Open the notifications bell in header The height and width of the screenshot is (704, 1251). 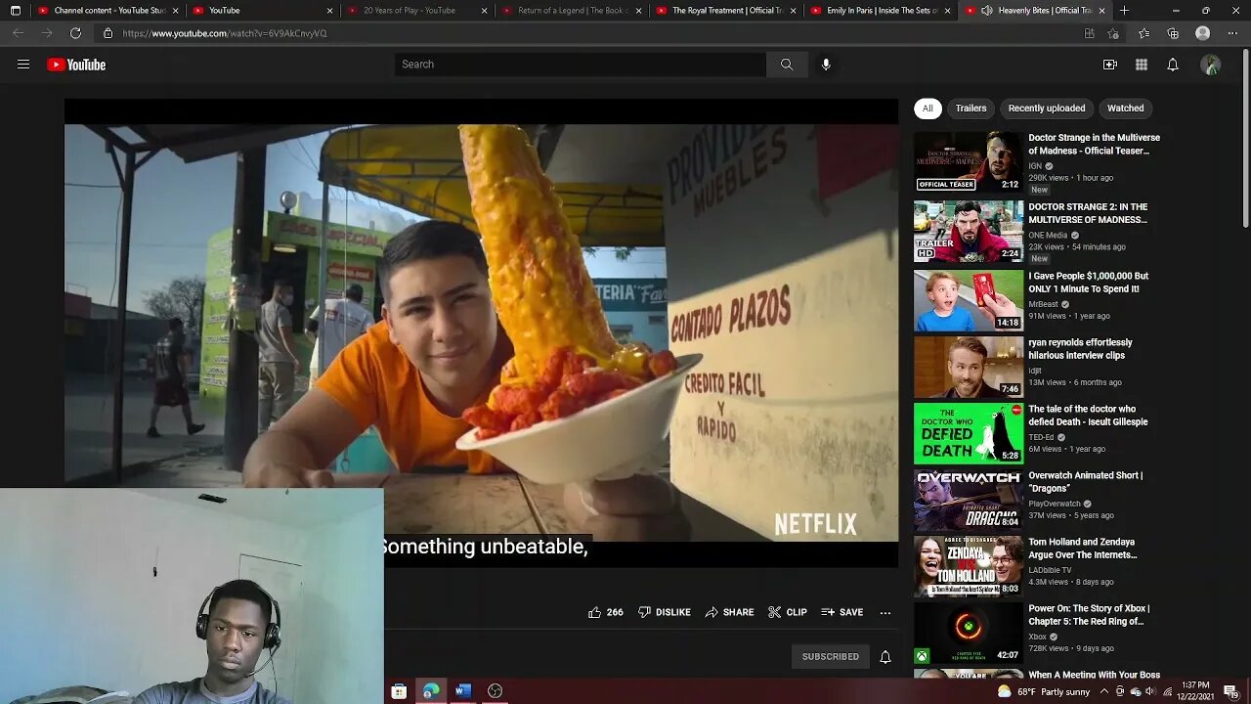[x=1173, y=65]
